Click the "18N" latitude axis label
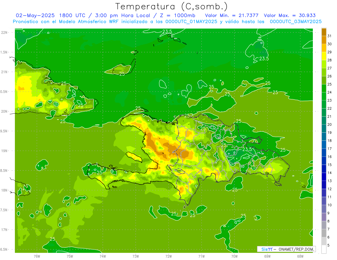Viewport: 337px width, 260px height. point(4,190)
